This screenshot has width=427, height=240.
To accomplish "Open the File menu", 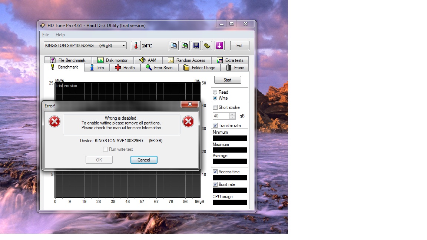I will 46,35.
